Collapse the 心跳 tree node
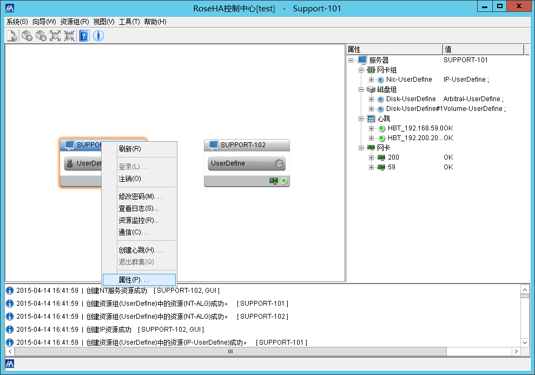Viewport: 535px width, 375px height. 361,119
